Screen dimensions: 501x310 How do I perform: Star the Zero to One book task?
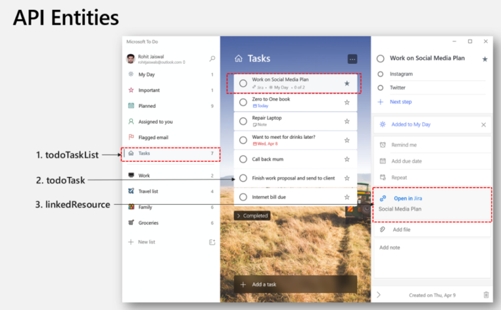tap(346, 102)
